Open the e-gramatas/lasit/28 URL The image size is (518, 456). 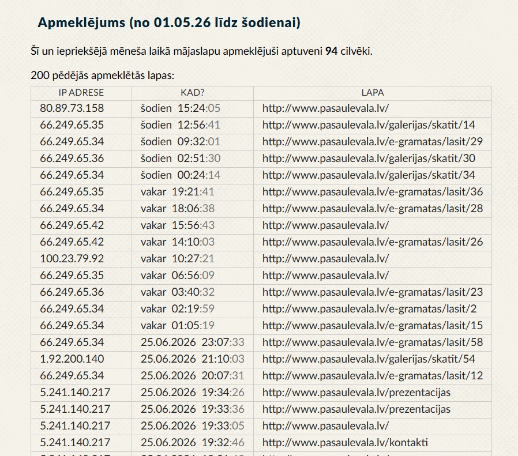(x=373, y=209)
